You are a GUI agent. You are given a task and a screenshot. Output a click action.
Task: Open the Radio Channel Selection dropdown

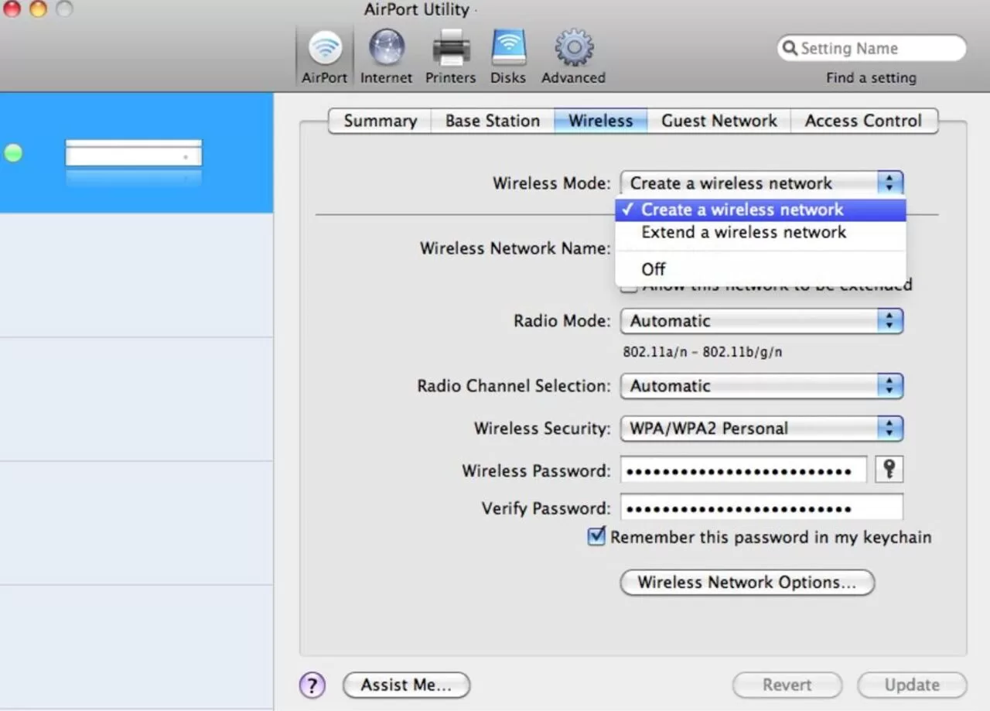(761, 386)
